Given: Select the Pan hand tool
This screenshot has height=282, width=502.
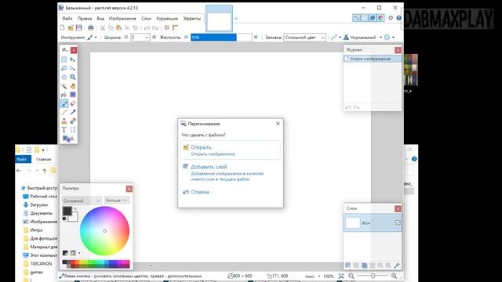Looking at the screenshot, I should pyautogui.click(x=73, y=86).
